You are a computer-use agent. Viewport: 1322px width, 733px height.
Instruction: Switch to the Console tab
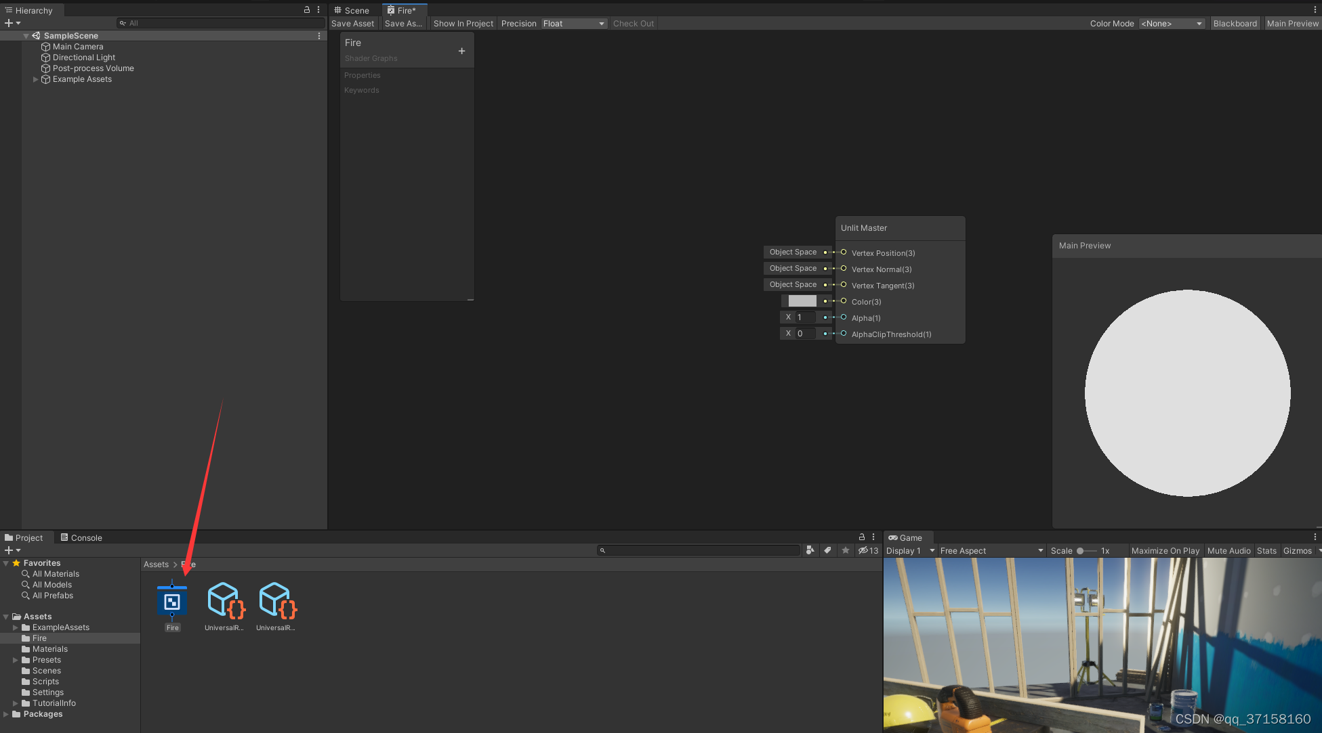(81, 537)
